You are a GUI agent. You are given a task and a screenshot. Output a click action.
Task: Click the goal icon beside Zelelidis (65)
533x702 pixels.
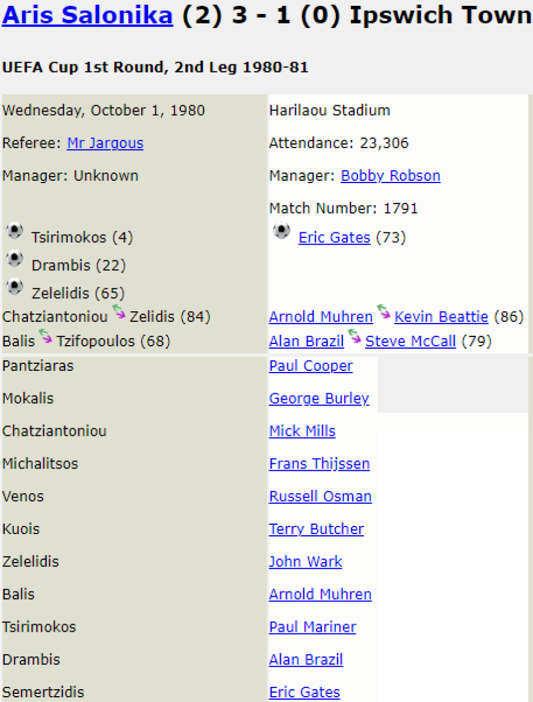(15, 287)
